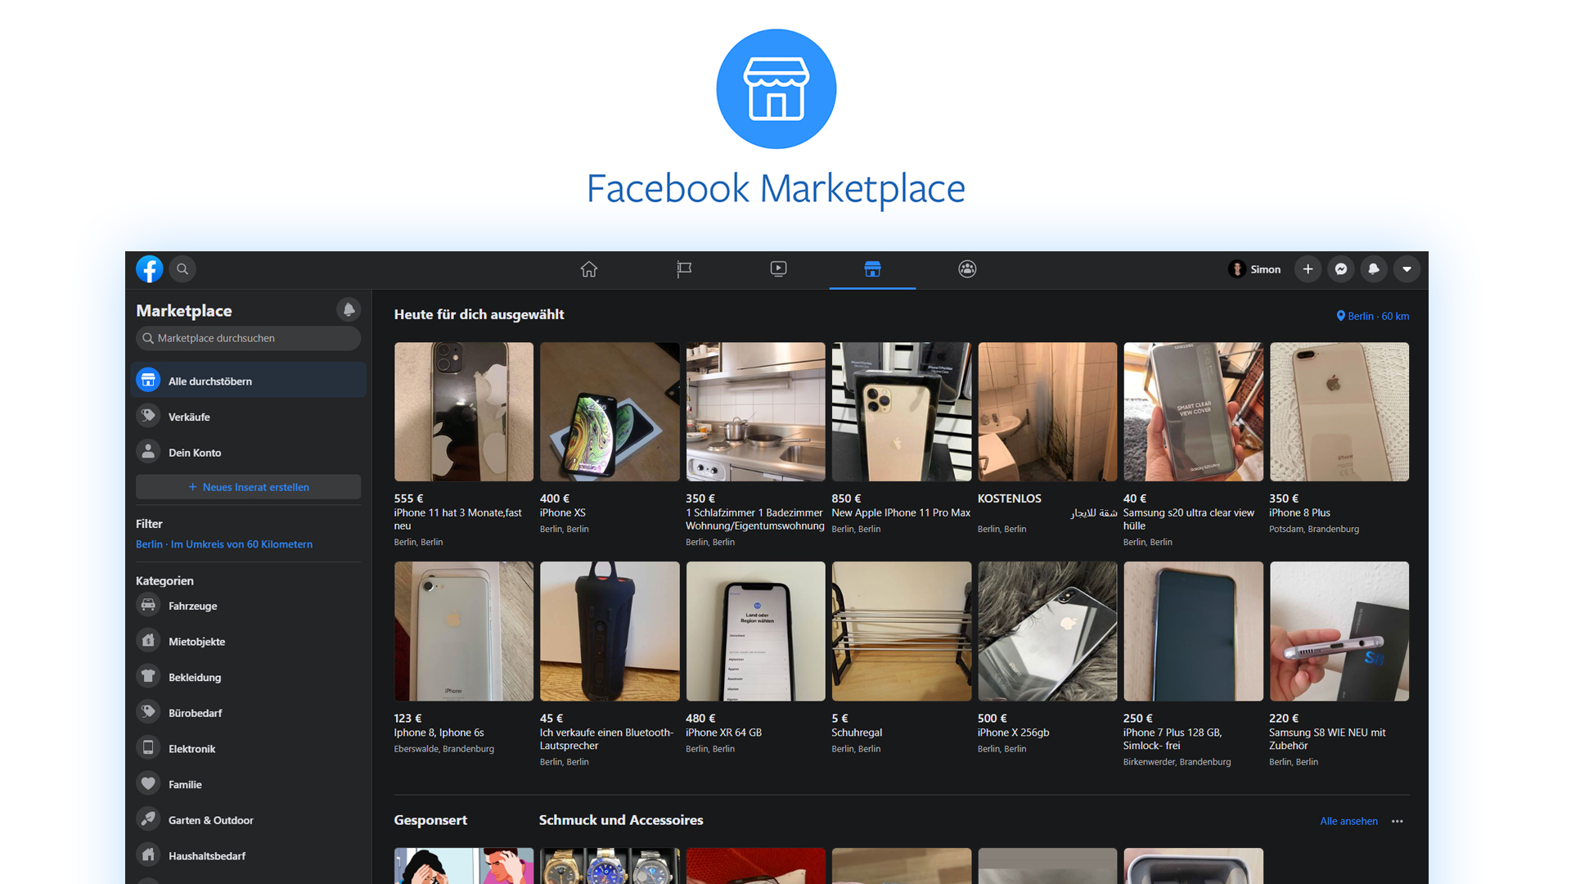This screenshot has width=1571, height=884.
Task: Expand the account menu via the chevron
Action: pos(1407,268)
